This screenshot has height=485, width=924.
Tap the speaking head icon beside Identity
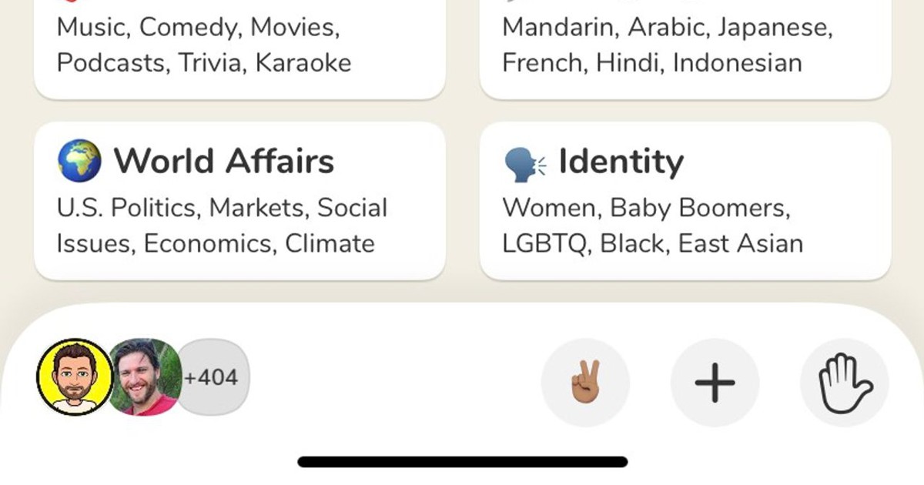pyautogui.click(x=525, y=163)
